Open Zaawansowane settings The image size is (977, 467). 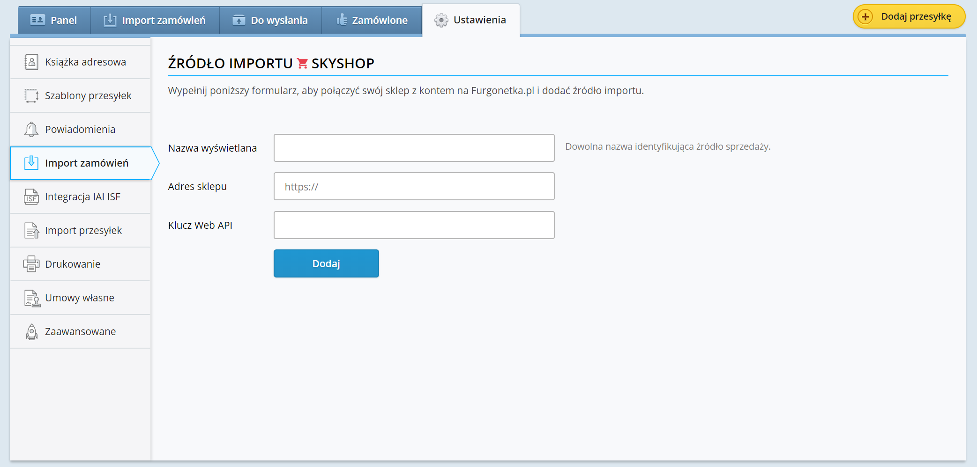point(80,331)
